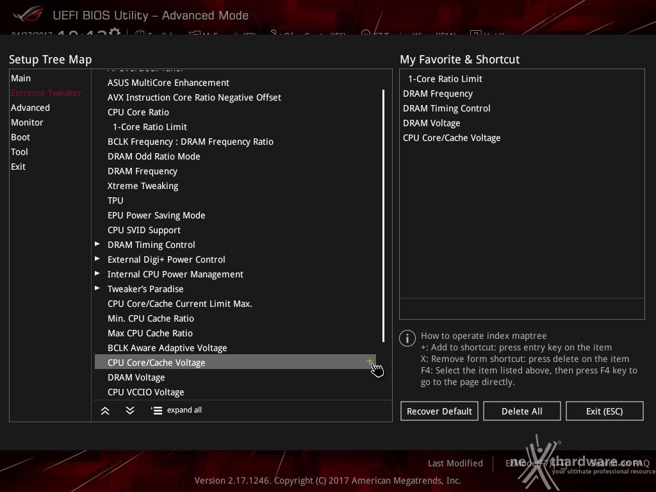Select the Main menu section
Screen dimensions: 656x492
click(21, 78)
